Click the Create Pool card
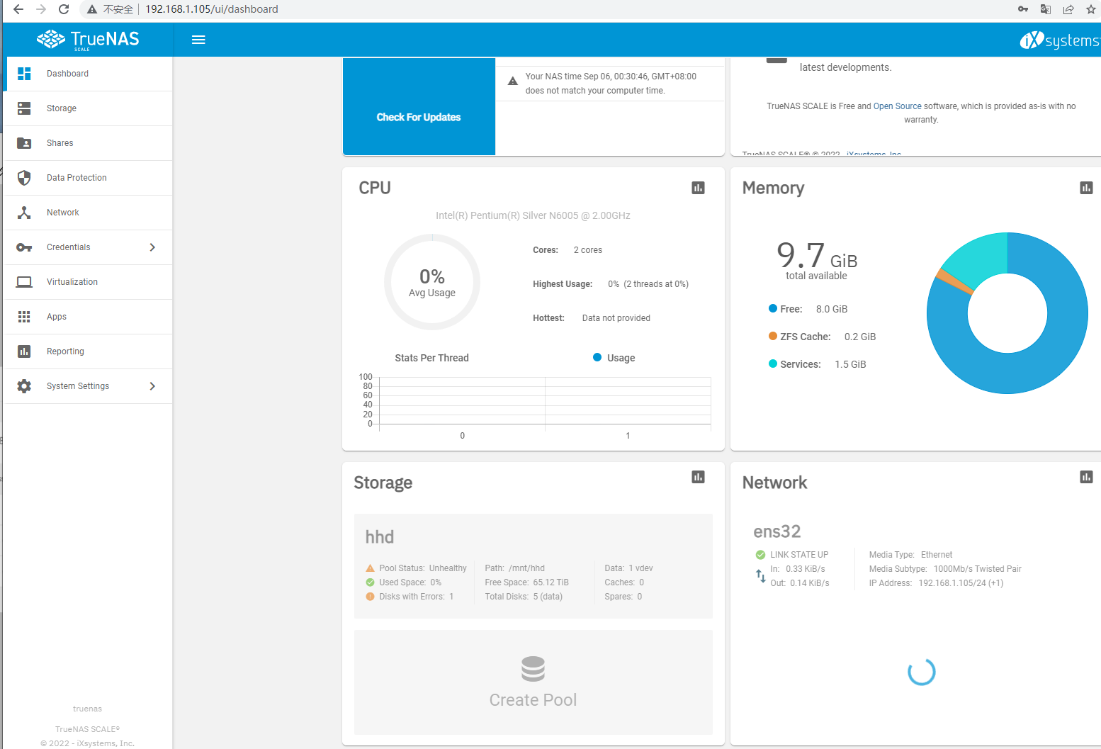 click(533, 682)
